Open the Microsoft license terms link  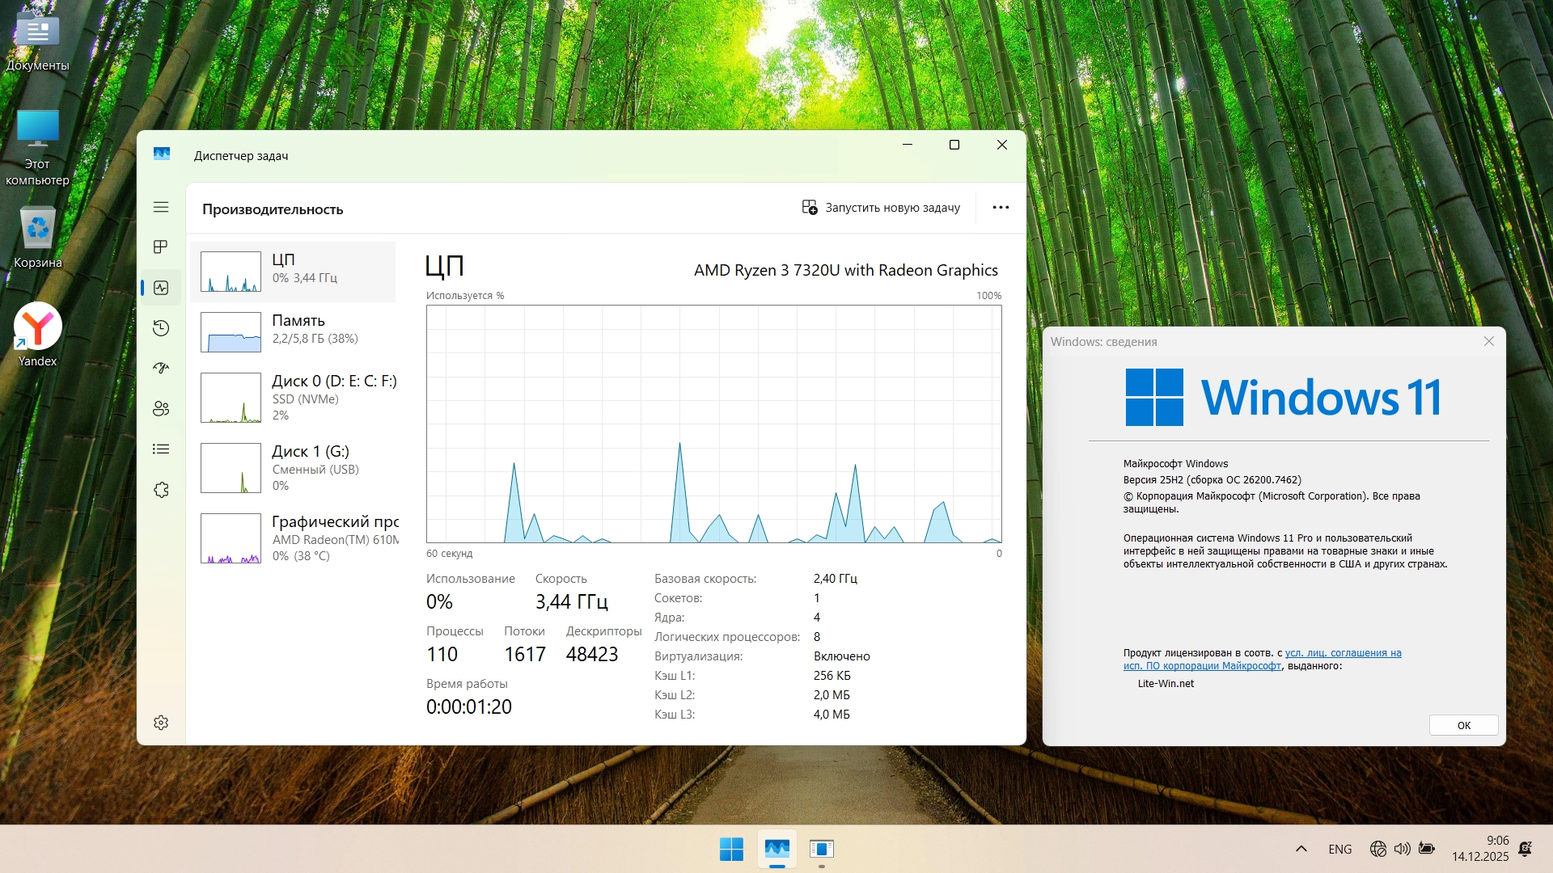tap(1343, 653)
